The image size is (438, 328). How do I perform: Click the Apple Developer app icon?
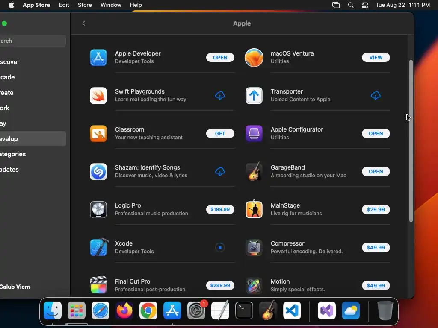[x=98, y=58]
